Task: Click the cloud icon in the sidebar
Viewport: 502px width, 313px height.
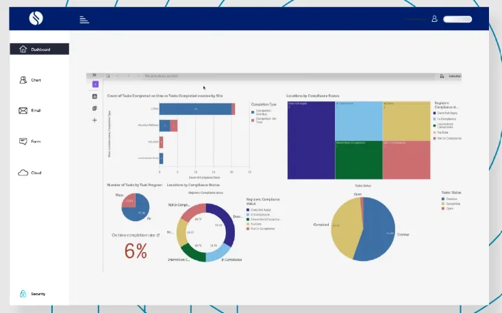Action: [23, 173]
